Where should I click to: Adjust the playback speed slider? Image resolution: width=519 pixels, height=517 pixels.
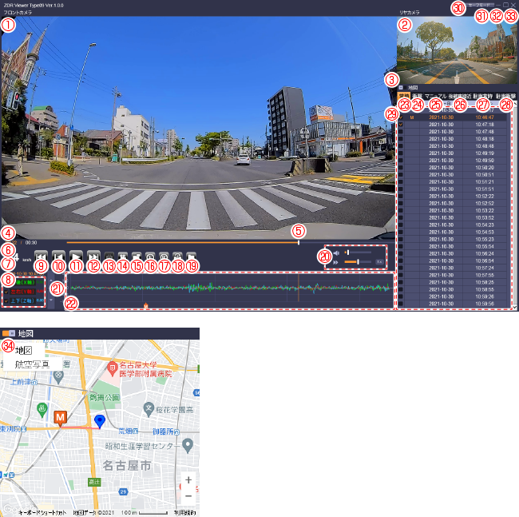(359, 261)
